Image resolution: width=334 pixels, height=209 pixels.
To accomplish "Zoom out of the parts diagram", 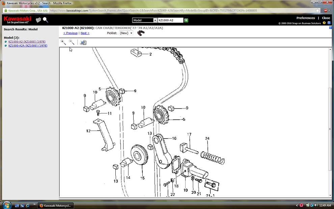I will (72, 42).
